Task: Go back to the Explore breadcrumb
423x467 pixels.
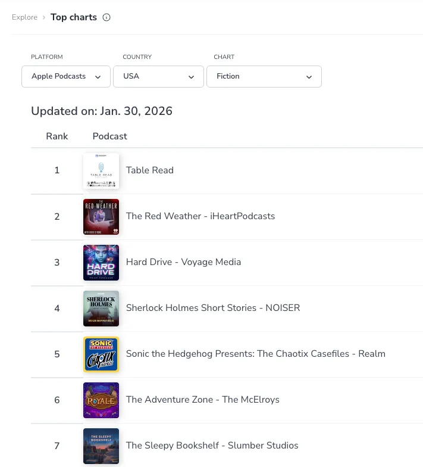Action: (24, 17)
